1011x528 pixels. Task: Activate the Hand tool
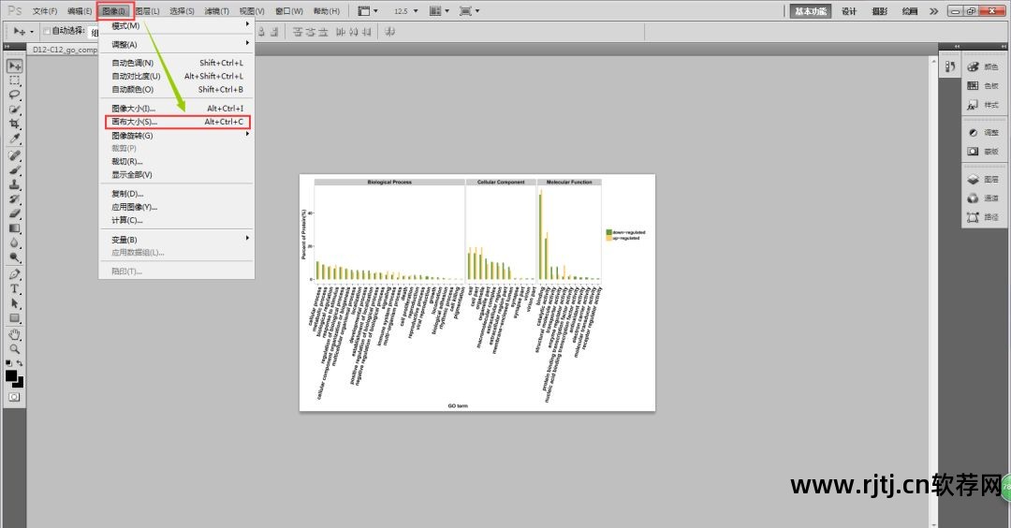[15, 334]
